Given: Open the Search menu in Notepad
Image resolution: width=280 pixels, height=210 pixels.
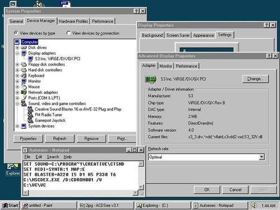Looking at the screenshot, I should click(x=53, y=157).
